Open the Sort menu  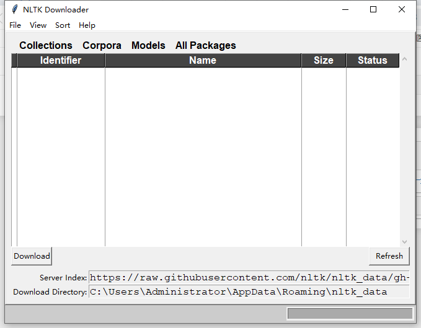click(x=63, y=25)
